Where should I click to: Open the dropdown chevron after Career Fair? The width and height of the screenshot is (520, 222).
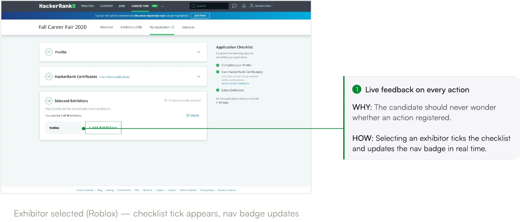162,6
